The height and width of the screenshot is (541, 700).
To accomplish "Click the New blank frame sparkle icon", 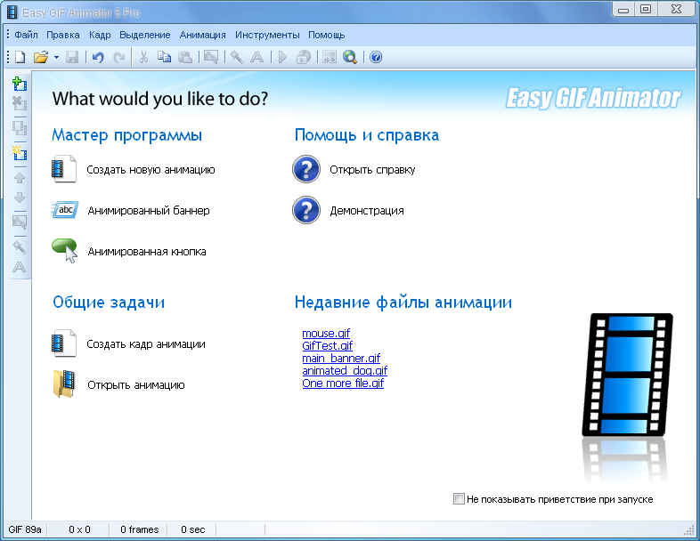I will coord(20,153).
